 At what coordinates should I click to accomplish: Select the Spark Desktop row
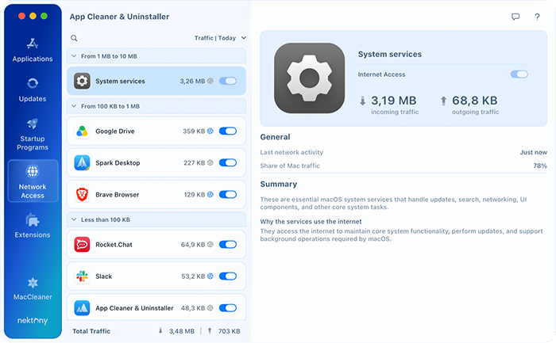156,162
